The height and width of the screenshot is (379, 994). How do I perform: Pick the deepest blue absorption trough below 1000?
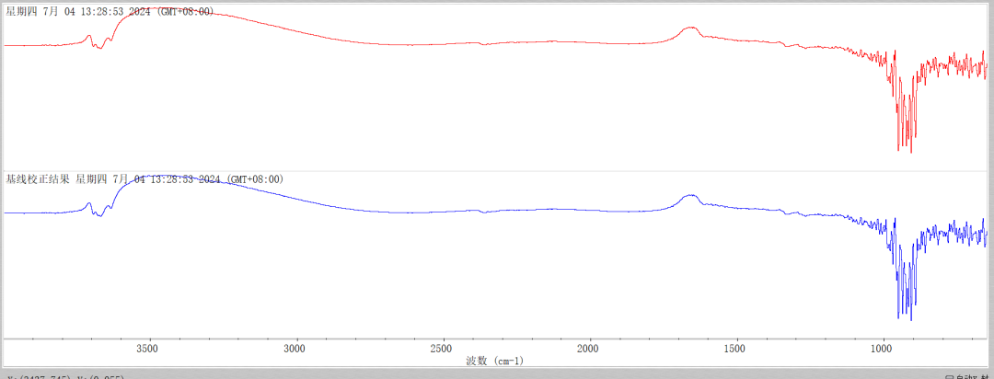[x=910, y=319]
